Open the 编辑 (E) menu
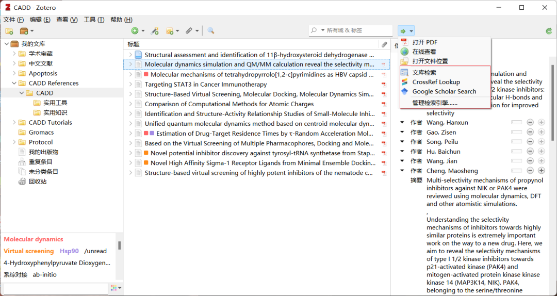This screenshot has width=557, height=296. coord(40,20)
